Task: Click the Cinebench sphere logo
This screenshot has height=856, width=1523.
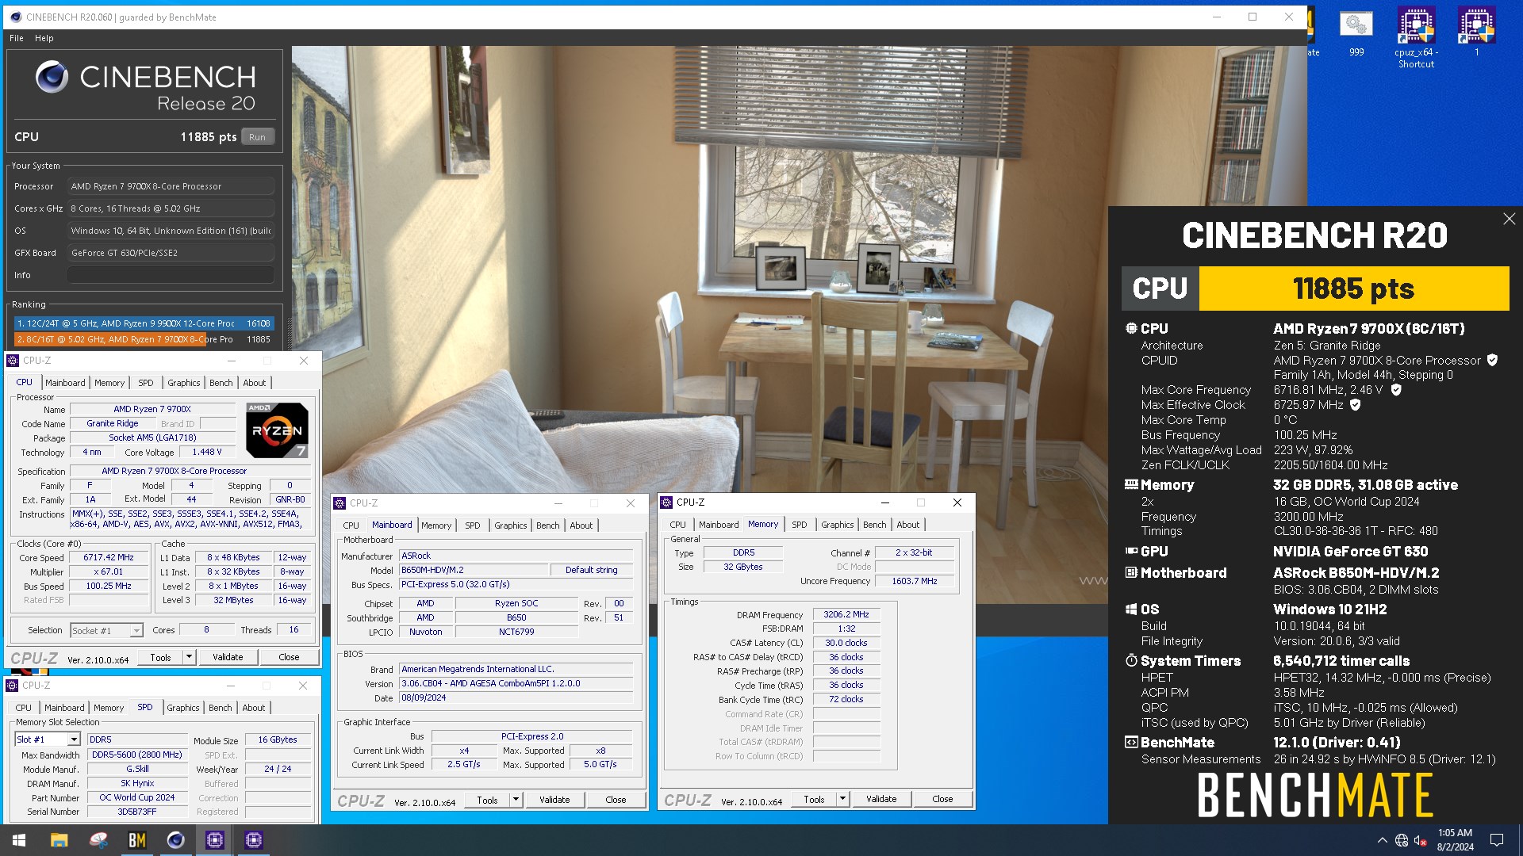Action: (52, 77)
